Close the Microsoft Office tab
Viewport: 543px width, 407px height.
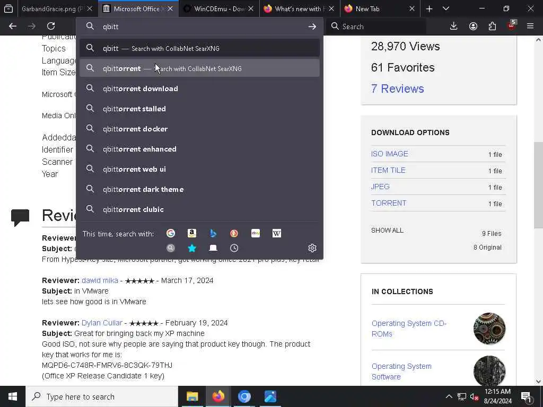pyautogui.click(x=170, y=8)
